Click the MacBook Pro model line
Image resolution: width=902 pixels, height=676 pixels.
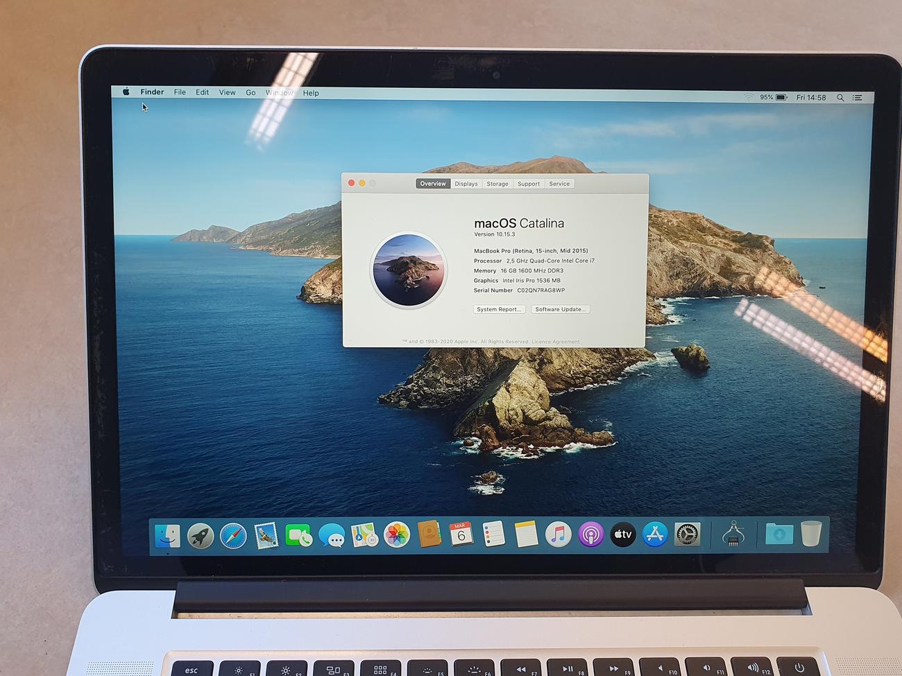[531, 251]
